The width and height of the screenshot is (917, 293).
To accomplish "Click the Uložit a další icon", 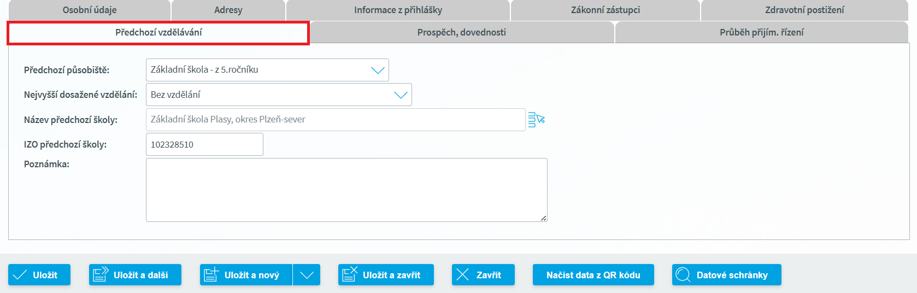I will 101,274.
